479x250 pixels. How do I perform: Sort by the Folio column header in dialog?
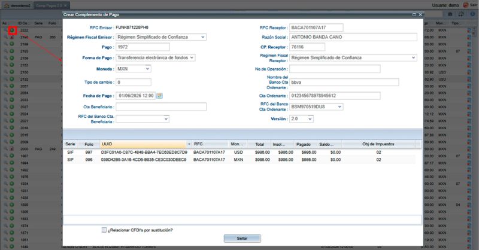click(89, 144)
